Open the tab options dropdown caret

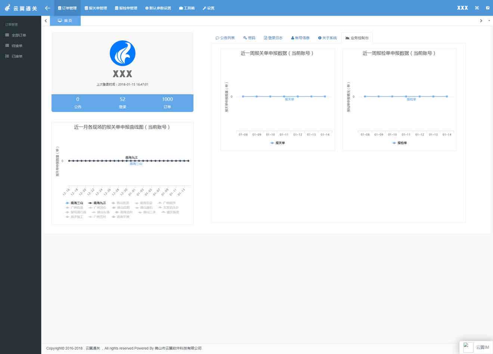click(x=489, y=21)
